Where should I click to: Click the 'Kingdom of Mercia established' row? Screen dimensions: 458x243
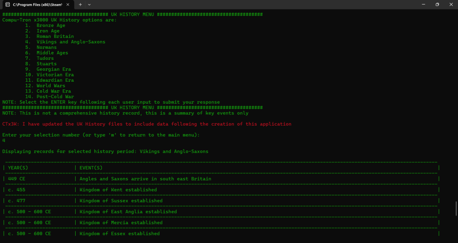[121, 222]
